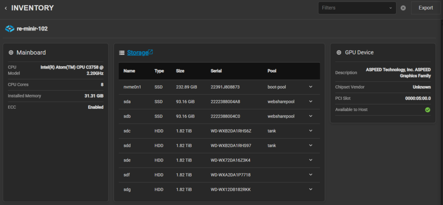This screenshot has height=205, width=443.
Task: Click the INVENTORY page title
Action: tap(32, 8)
